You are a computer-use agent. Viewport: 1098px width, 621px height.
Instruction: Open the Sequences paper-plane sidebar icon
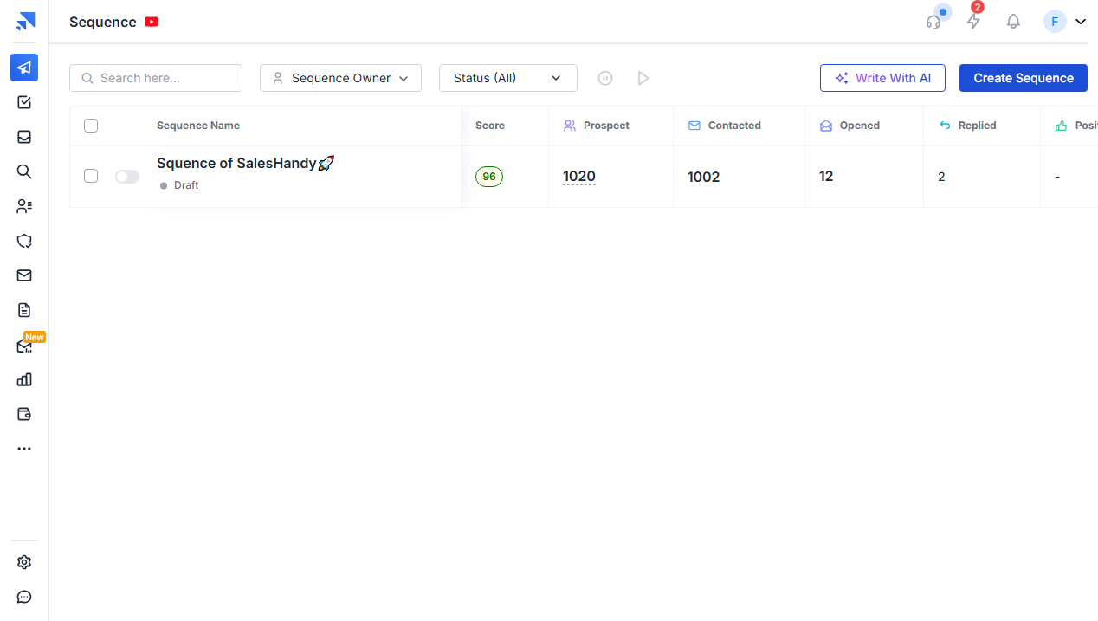coord(24,68)
